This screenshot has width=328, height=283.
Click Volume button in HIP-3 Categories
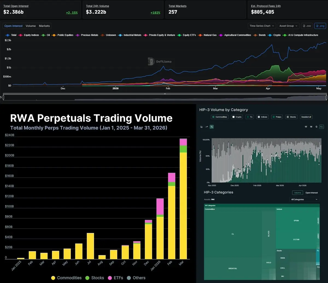click(x=297, y=193)
